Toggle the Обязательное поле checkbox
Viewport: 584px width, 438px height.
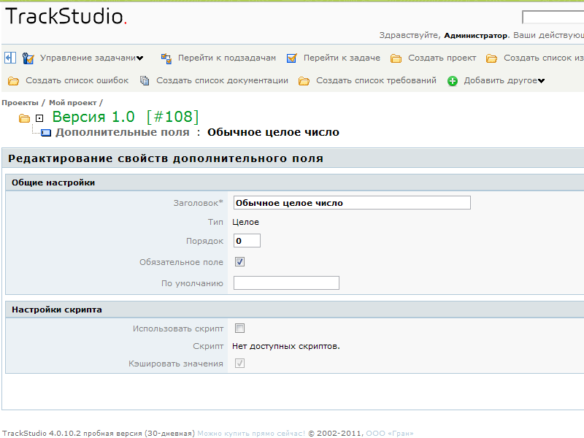(239, 262)
